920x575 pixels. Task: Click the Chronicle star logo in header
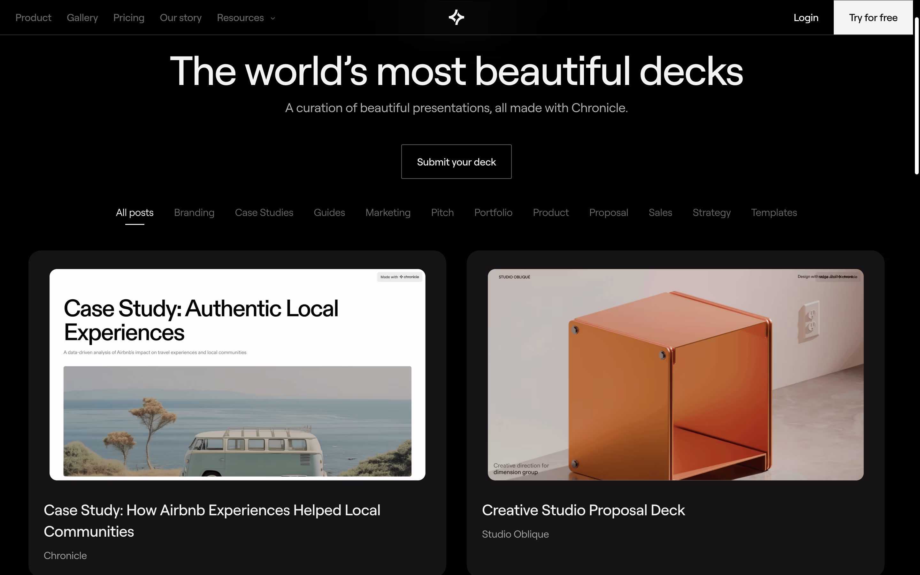(456, 18)
